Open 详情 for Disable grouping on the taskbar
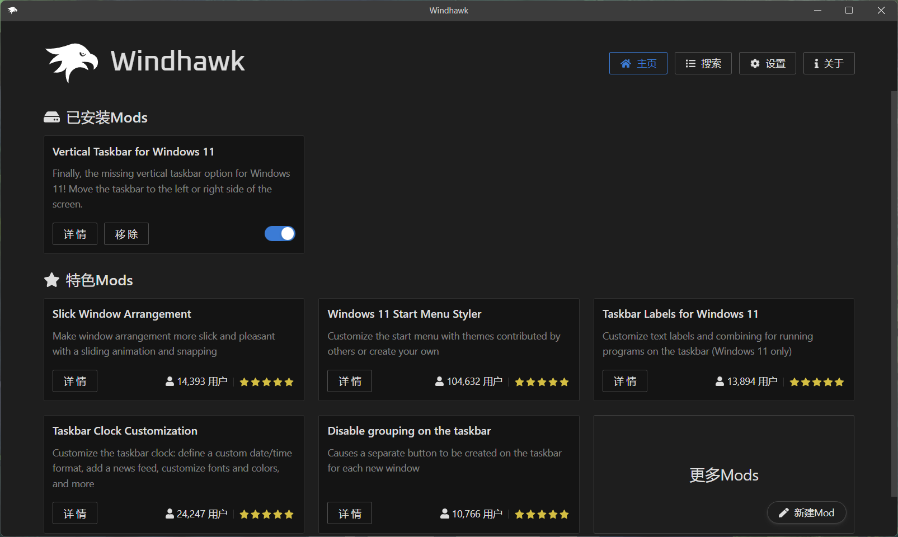 coord(350,513)
